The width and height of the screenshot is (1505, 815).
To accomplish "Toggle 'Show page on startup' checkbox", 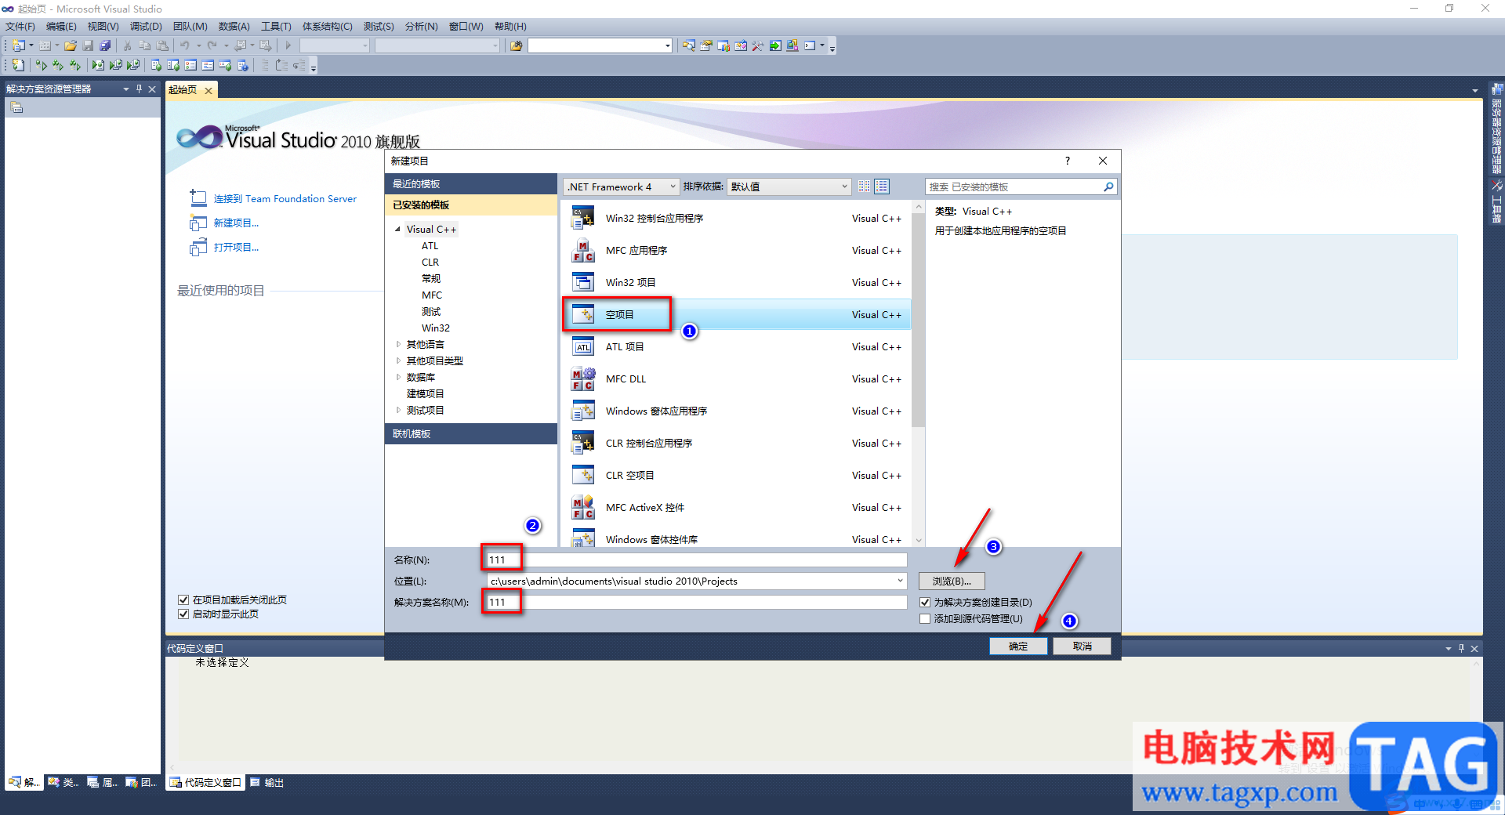I will click(x=183, y=614).
